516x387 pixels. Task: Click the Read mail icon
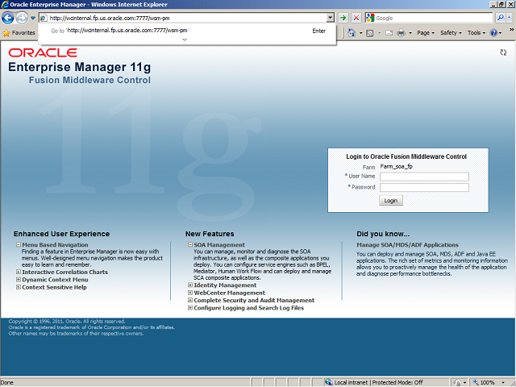click(x=389, y=33)
